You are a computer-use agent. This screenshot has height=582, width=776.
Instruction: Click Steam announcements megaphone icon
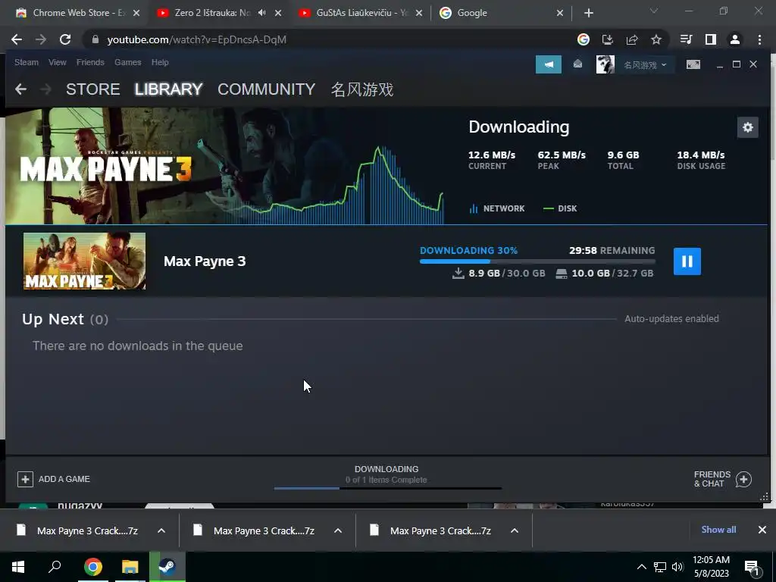point(549,64)
